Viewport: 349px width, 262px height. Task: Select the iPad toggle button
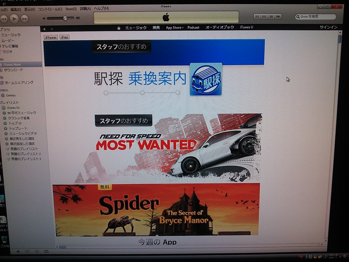(x=64, y=37)
